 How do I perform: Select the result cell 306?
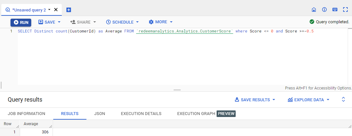36,132
